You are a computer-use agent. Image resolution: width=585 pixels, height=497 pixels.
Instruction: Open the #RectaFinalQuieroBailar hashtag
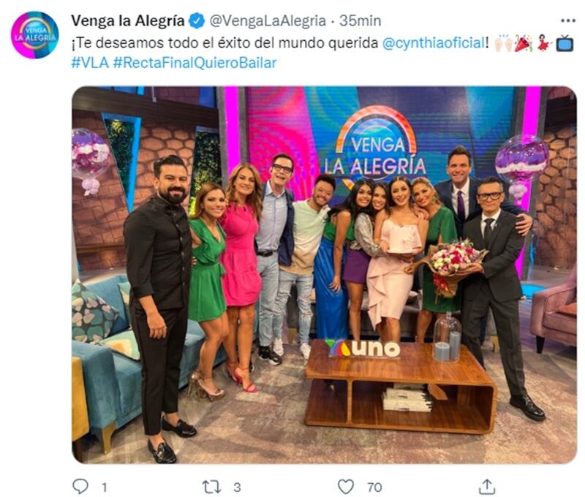[195, 63]
